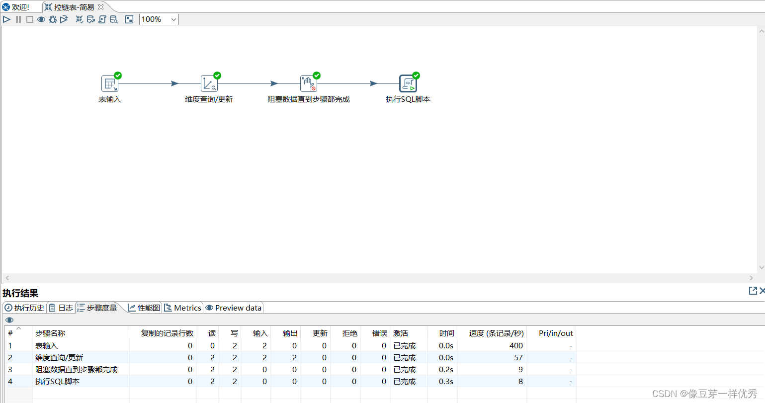Click the Pri/in/out column header

click(x=551, y=333)
